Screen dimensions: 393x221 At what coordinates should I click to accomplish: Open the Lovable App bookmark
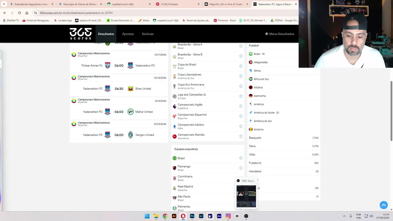(x=63, y=21)
